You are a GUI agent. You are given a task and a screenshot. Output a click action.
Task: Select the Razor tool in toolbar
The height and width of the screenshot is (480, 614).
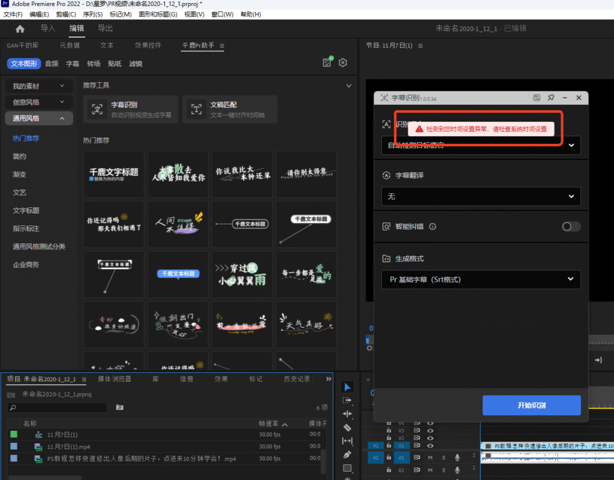pyautogui.click(x=347, y=427)
